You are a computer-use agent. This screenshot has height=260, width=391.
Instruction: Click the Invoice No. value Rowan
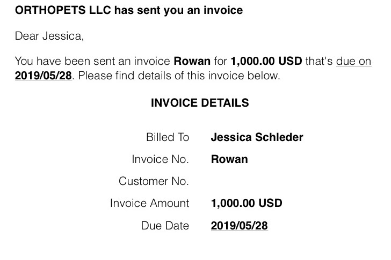pyautogui.click(x=229, y=159)
